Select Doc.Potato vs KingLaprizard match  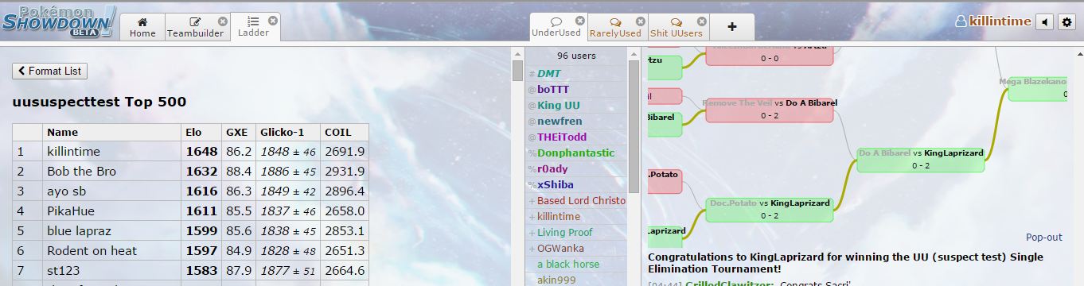tap(770, 209)
